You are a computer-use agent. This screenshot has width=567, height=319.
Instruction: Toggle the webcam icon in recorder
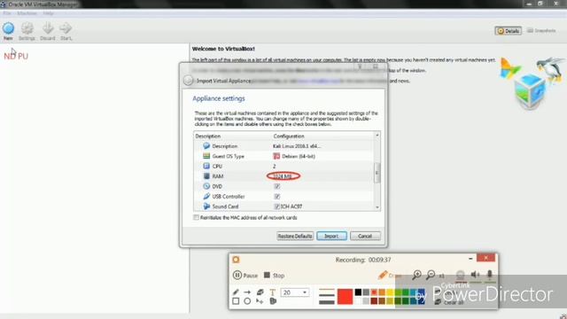460,275
